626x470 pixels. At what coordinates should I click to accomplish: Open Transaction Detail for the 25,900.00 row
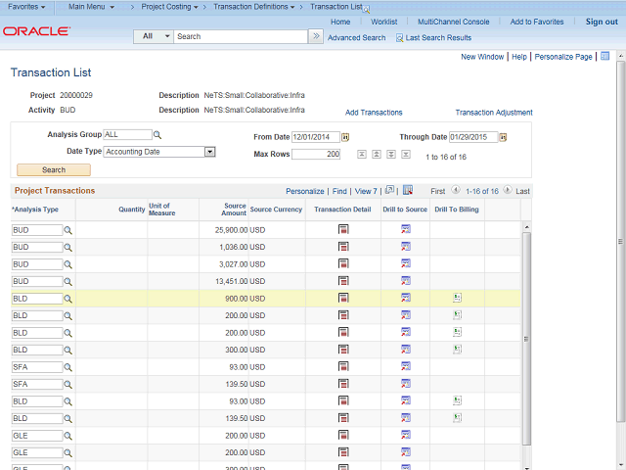[x=343, y=229]
